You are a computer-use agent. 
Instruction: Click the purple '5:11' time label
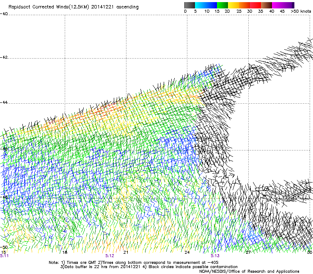4,256
